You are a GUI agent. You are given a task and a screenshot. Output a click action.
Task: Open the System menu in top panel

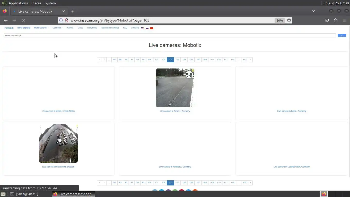tap(50, 3)
